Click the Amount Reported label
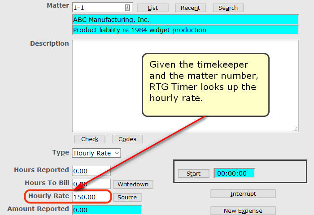The height and width of the screenshot is (215, 314). coord(38,209)
